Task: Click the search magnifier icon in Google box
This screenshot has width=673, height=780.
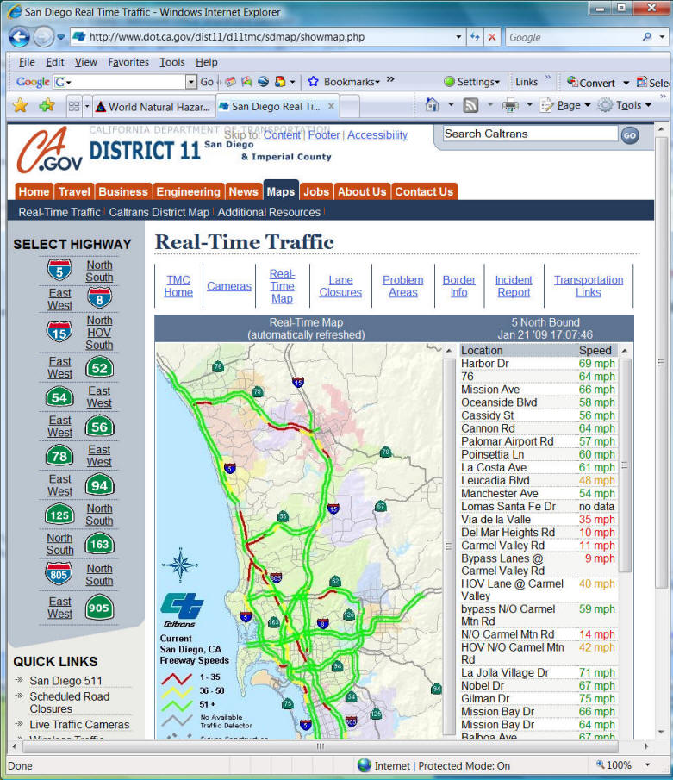Action: tap(646, 37)
